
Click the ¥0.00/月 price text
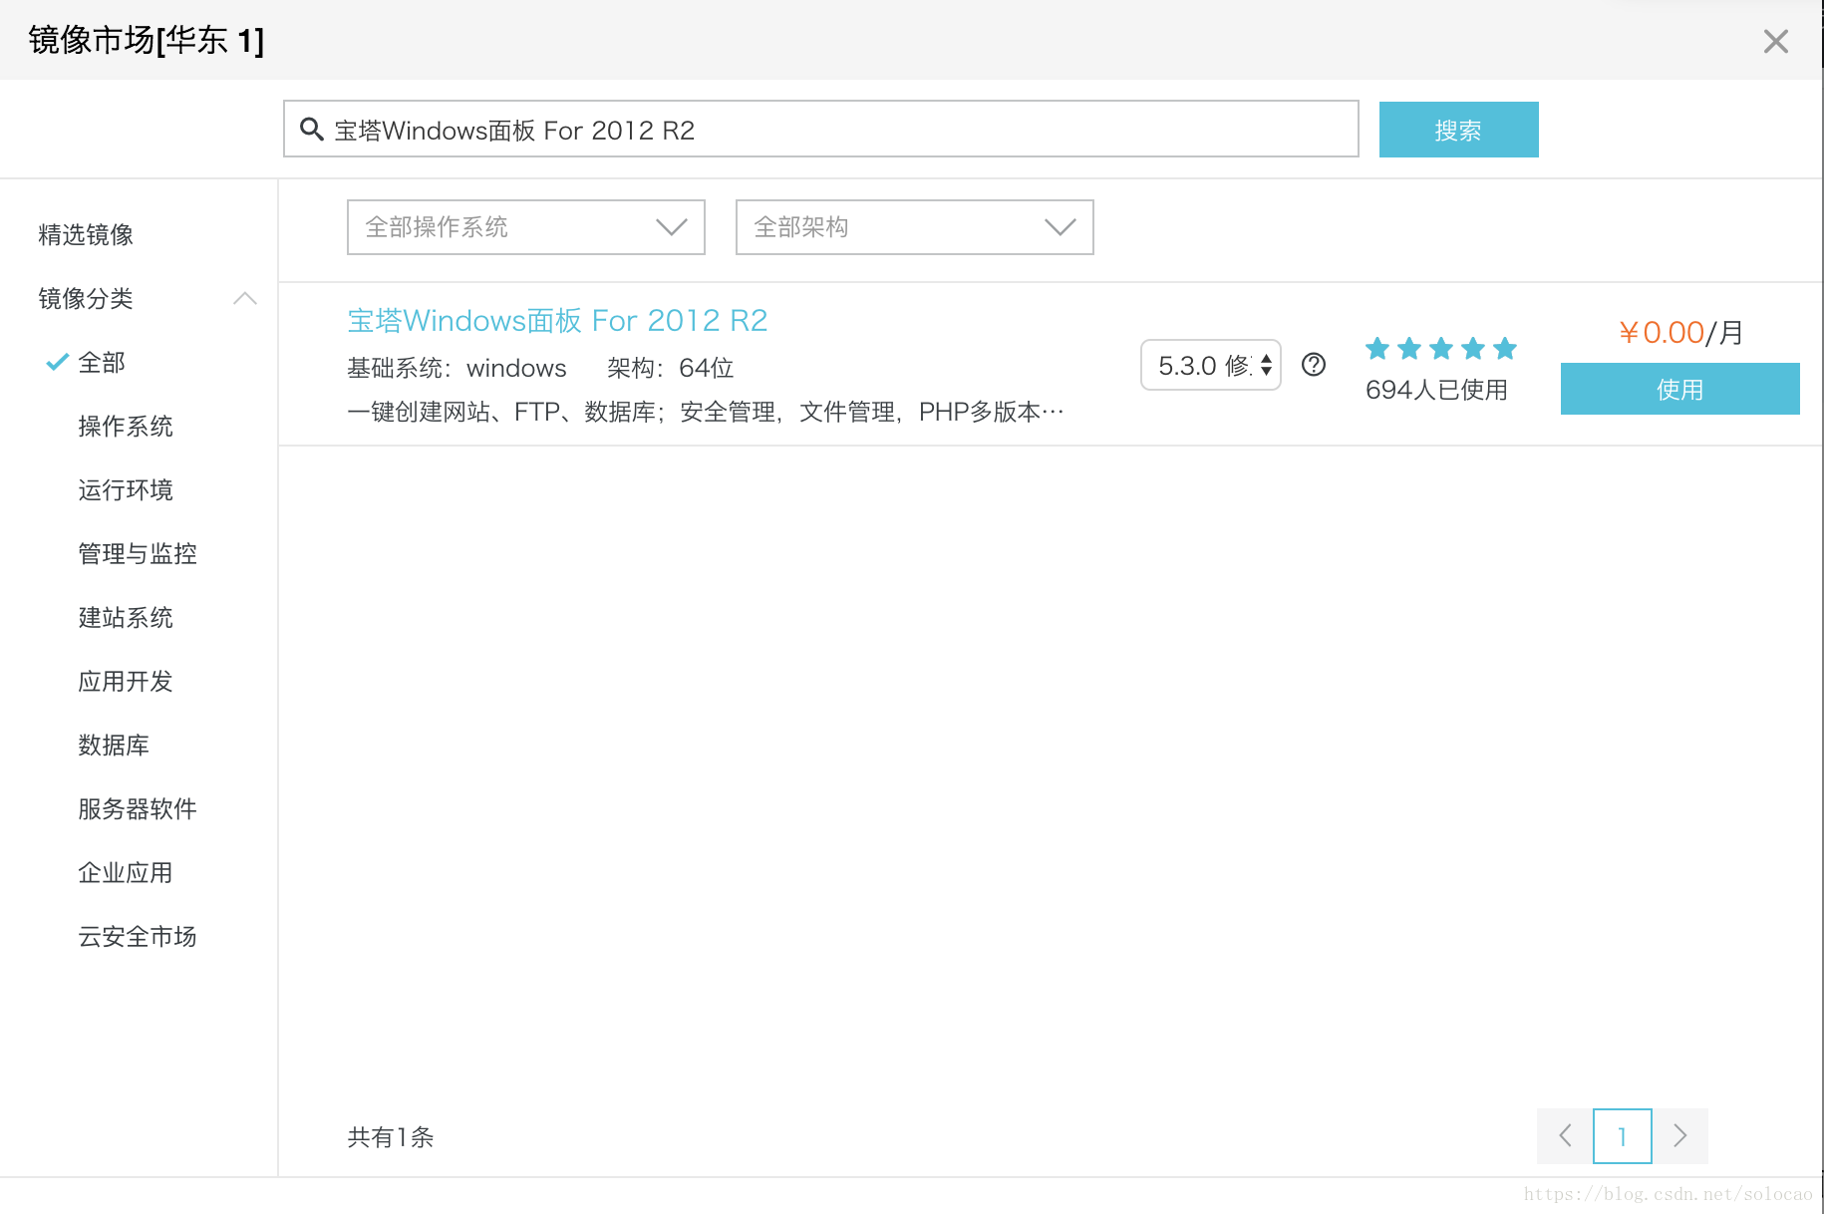click(x=1680, y=332)
